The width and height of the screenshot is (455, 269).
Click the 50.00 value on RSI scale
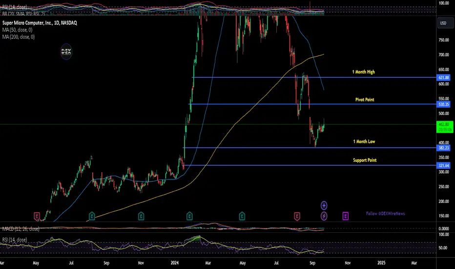pos(442,248)
